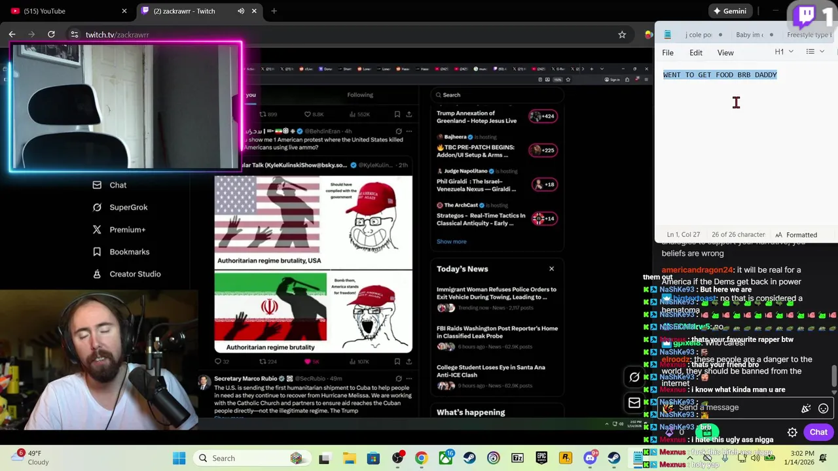Image resolution: width=838 pixels, height=471 pixels.
Task: Go back in Chrome browser
Action: (x=12, y=34)
